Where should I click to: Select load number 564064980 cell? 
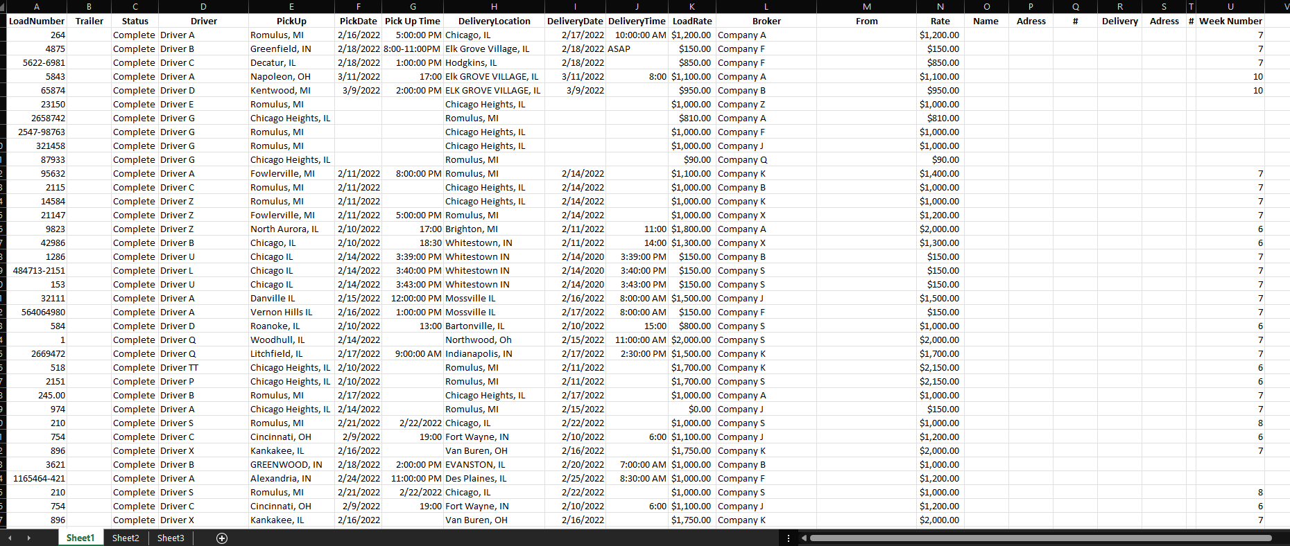(37, 312)
